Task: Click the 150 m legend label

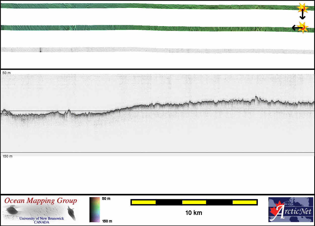Action: (x=107, y=221)
